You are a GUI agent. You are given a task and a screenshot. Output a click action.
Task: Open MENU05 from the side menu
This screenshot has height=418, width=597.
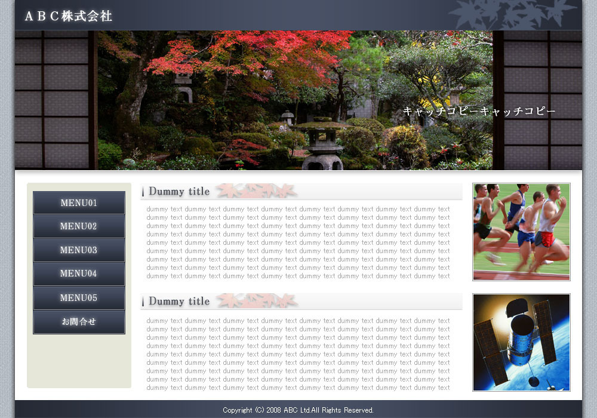tap(79, 298)
